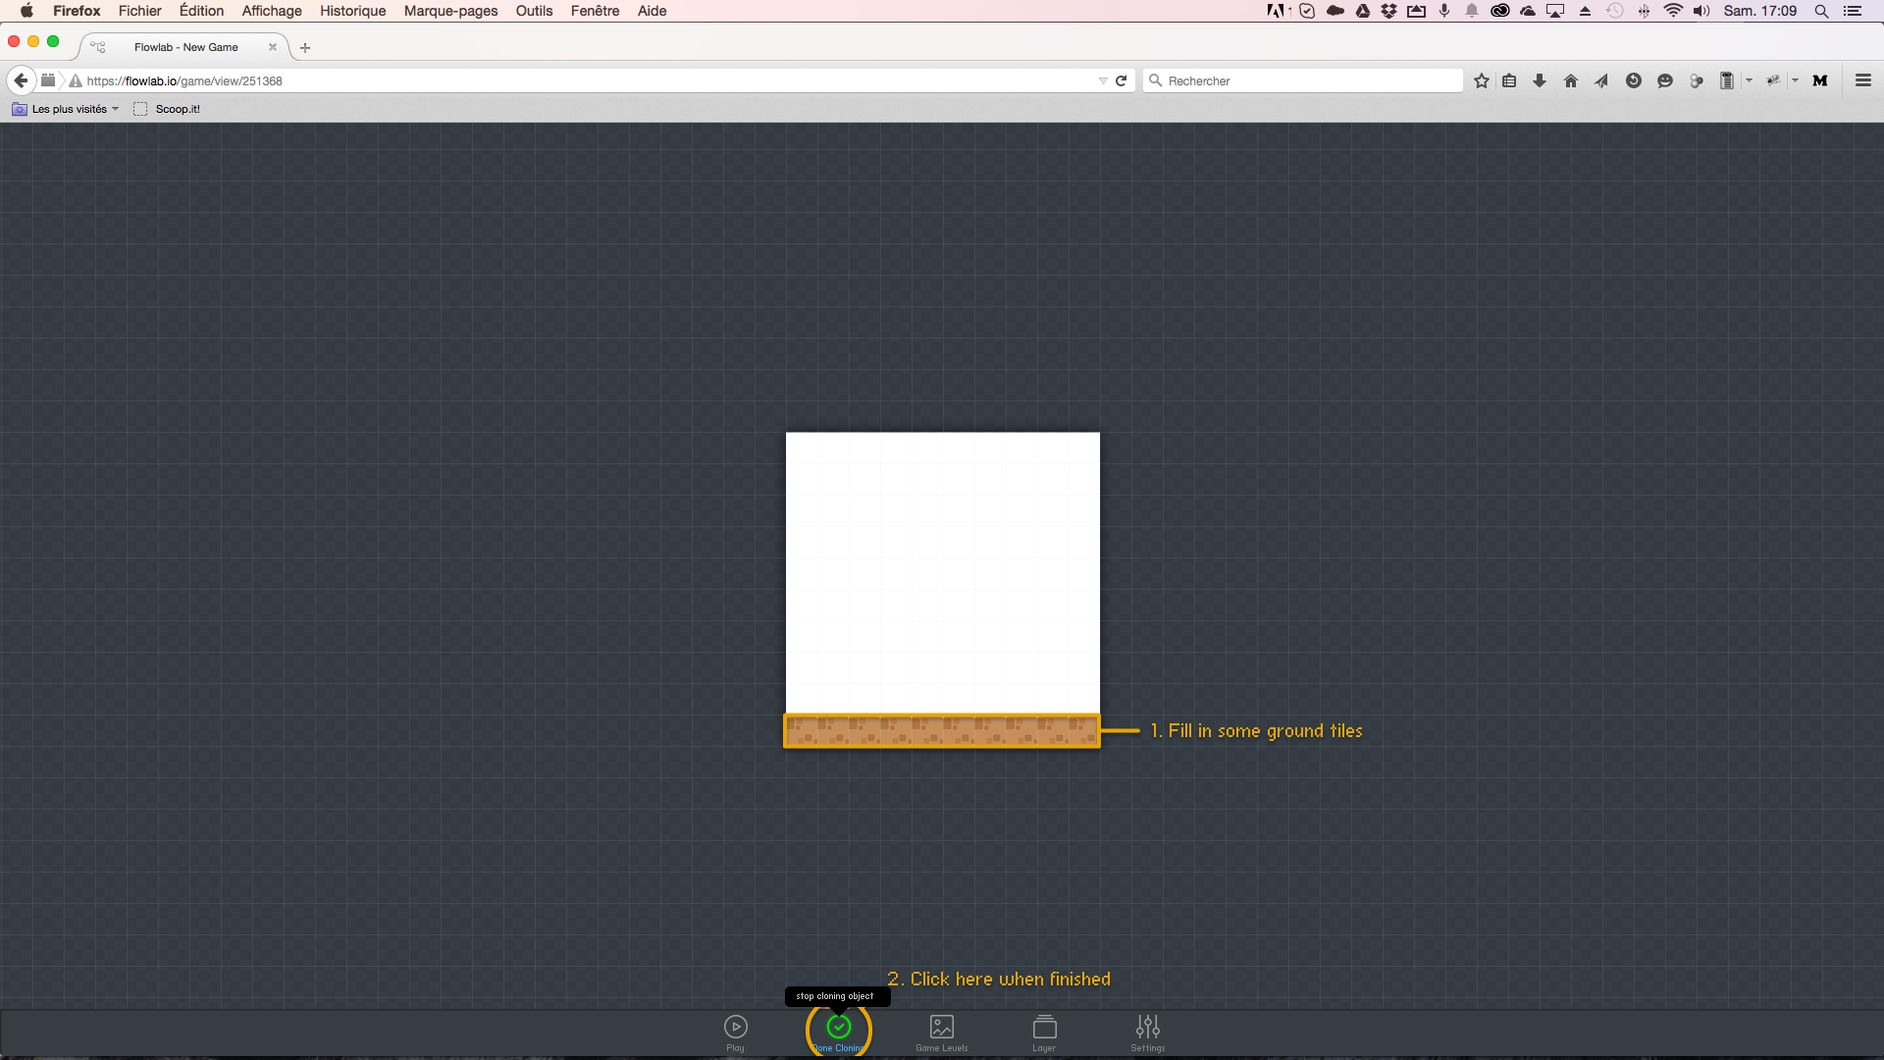Click the Dropbox menu bar icon
The image size is (1884, 1060).
(x=1388, y=11)
